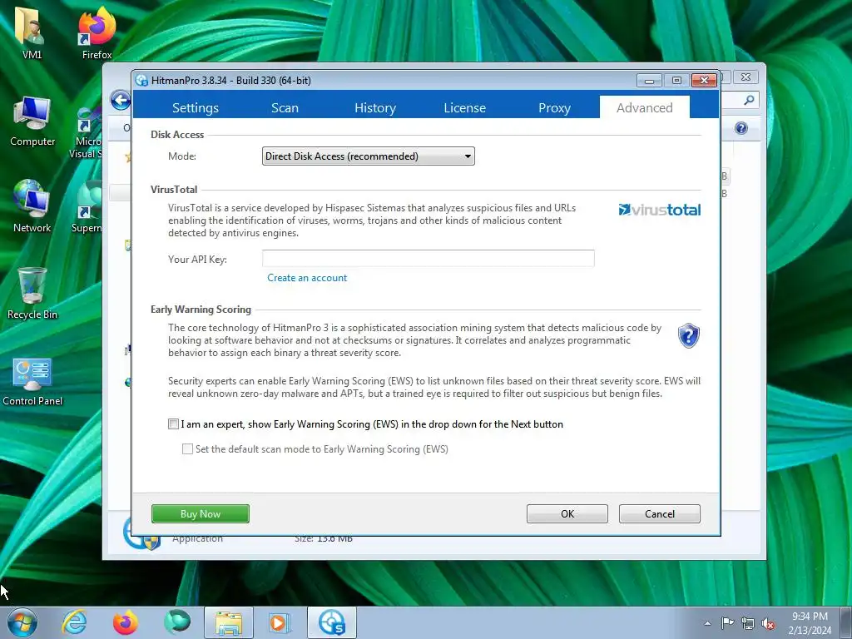Toggle default scan mode to EWS checkbox
852x639 pixels.
click(187, 448)
